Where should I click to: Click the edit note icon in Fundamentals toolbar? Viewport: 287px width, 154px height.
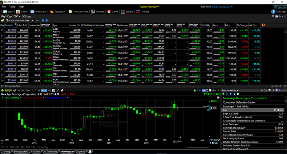[x=238, y=94]
